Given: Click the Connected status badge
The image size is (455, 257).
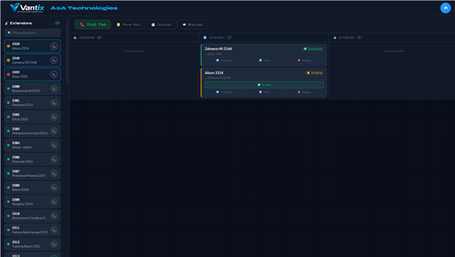Looking at the screenshot, I should (x=313, y=49).
